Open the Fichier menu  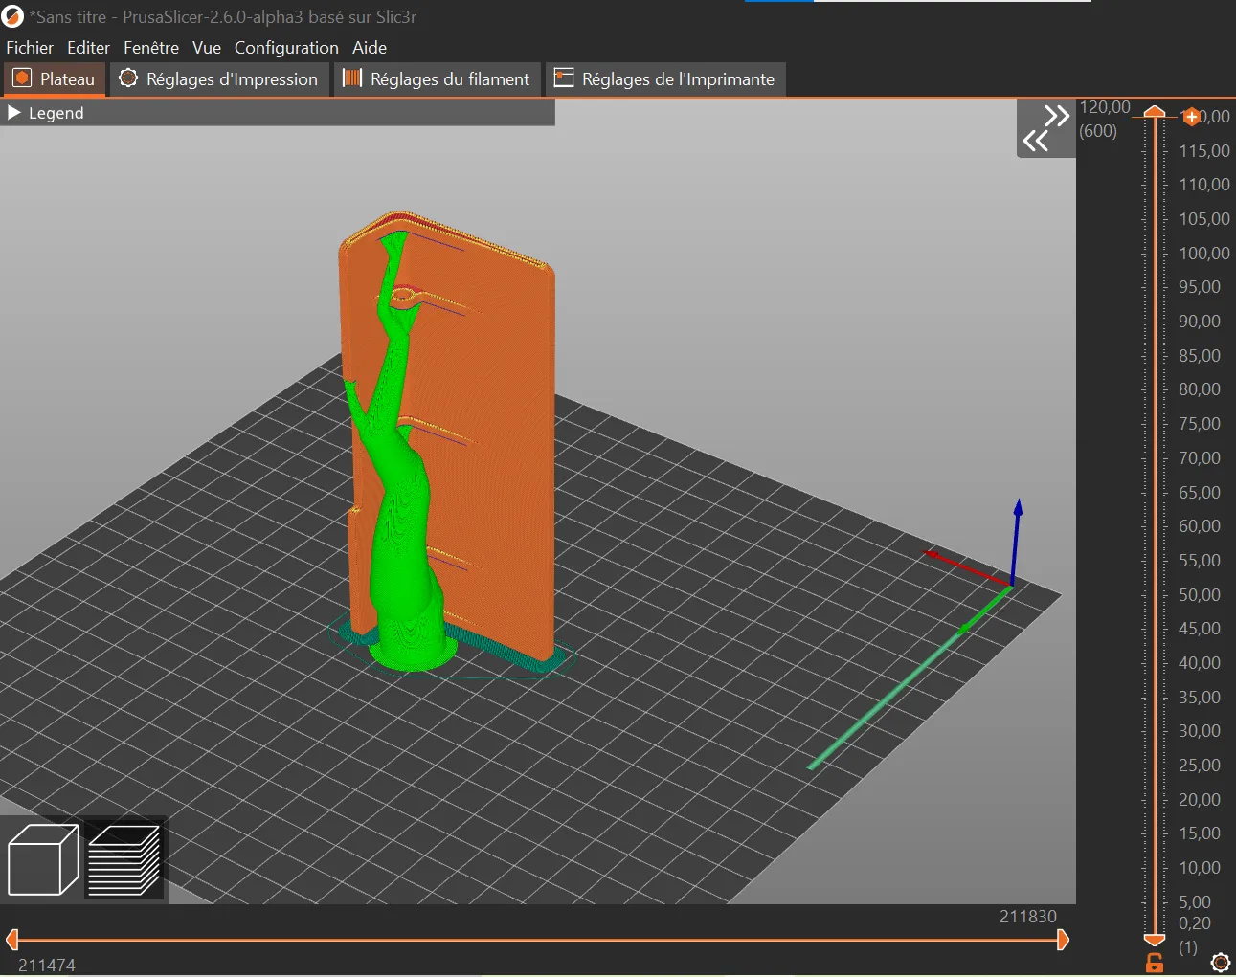[x=30, y=48]
